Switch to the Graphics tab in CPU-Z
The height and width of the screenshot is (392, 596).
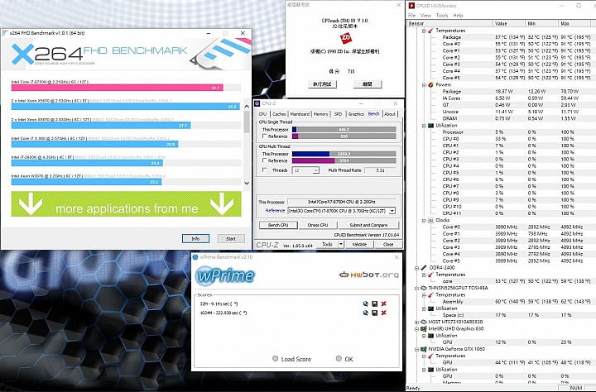pyautogui.click(x=356, y=114)
